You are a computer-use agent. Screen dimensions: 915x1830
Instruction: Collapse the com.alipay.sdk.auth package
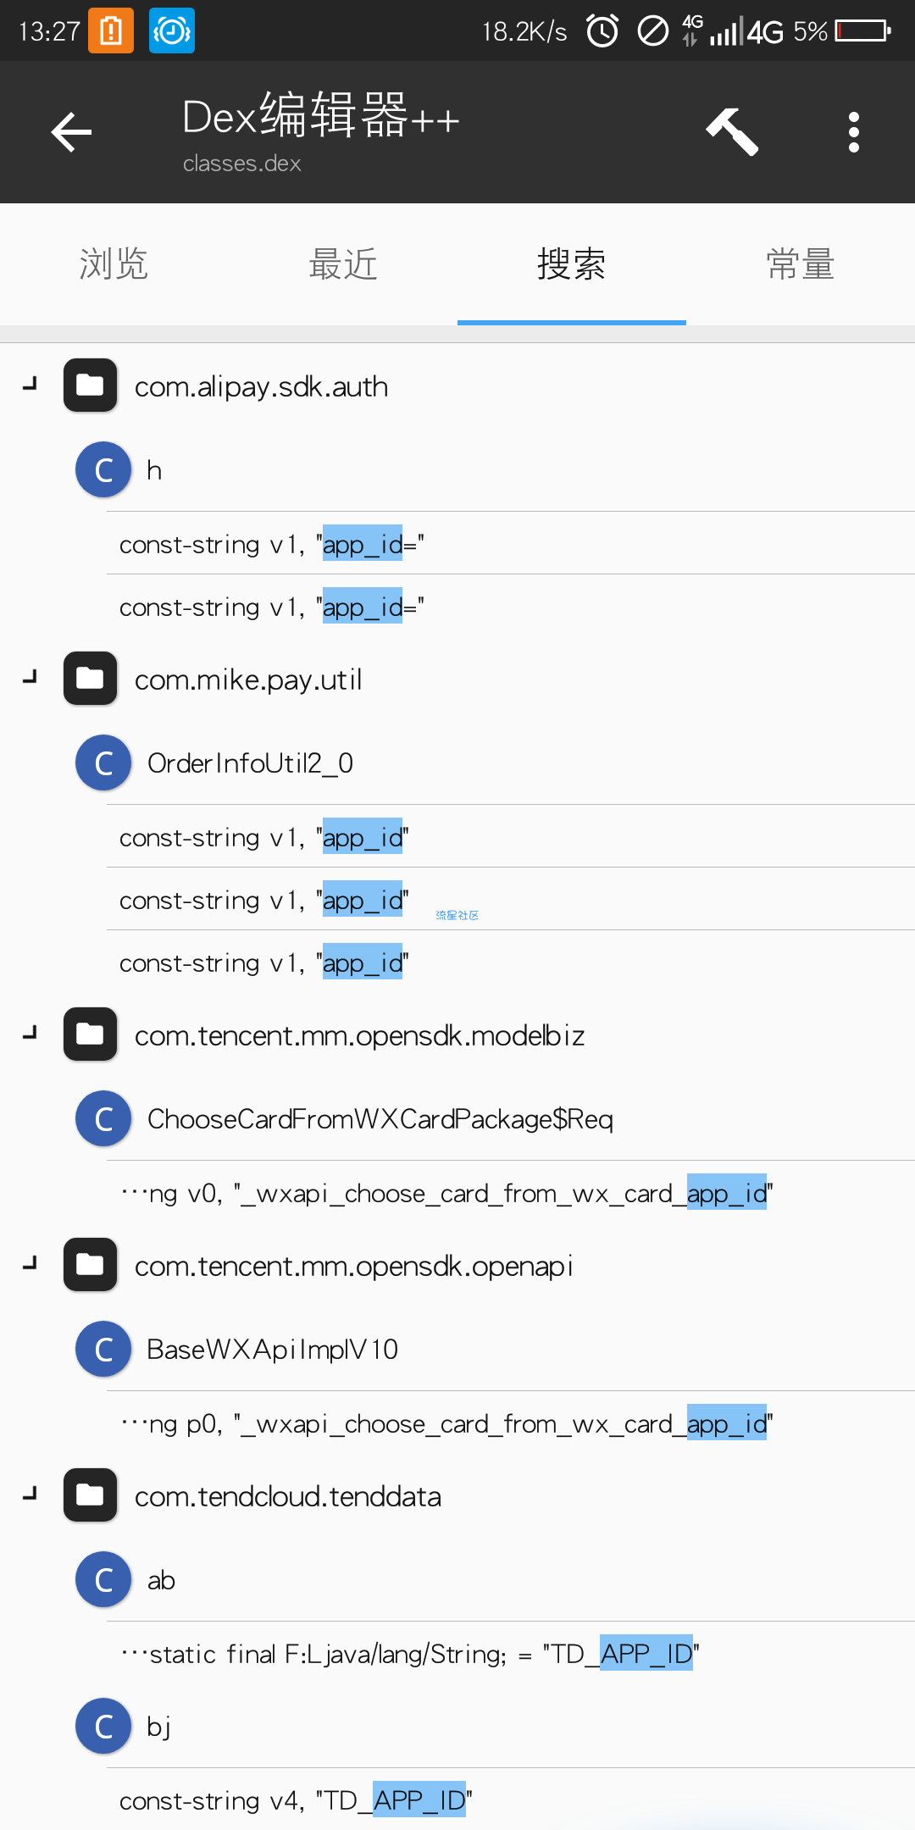30,385
